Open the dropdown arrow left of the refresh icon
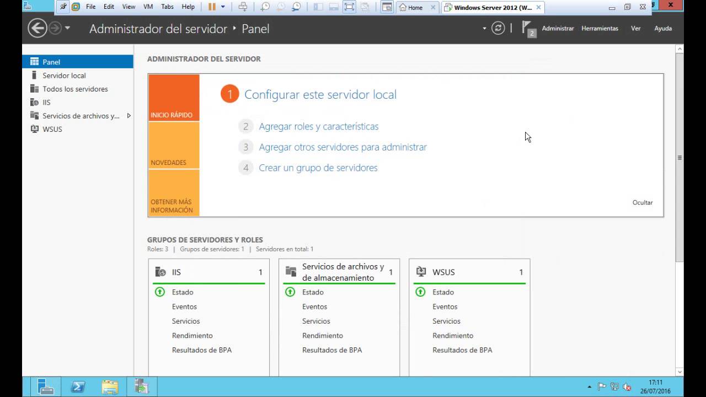Image resolution: width=706 pixels, height=397 pixels. pyautogui.click(x=485, y=28)
